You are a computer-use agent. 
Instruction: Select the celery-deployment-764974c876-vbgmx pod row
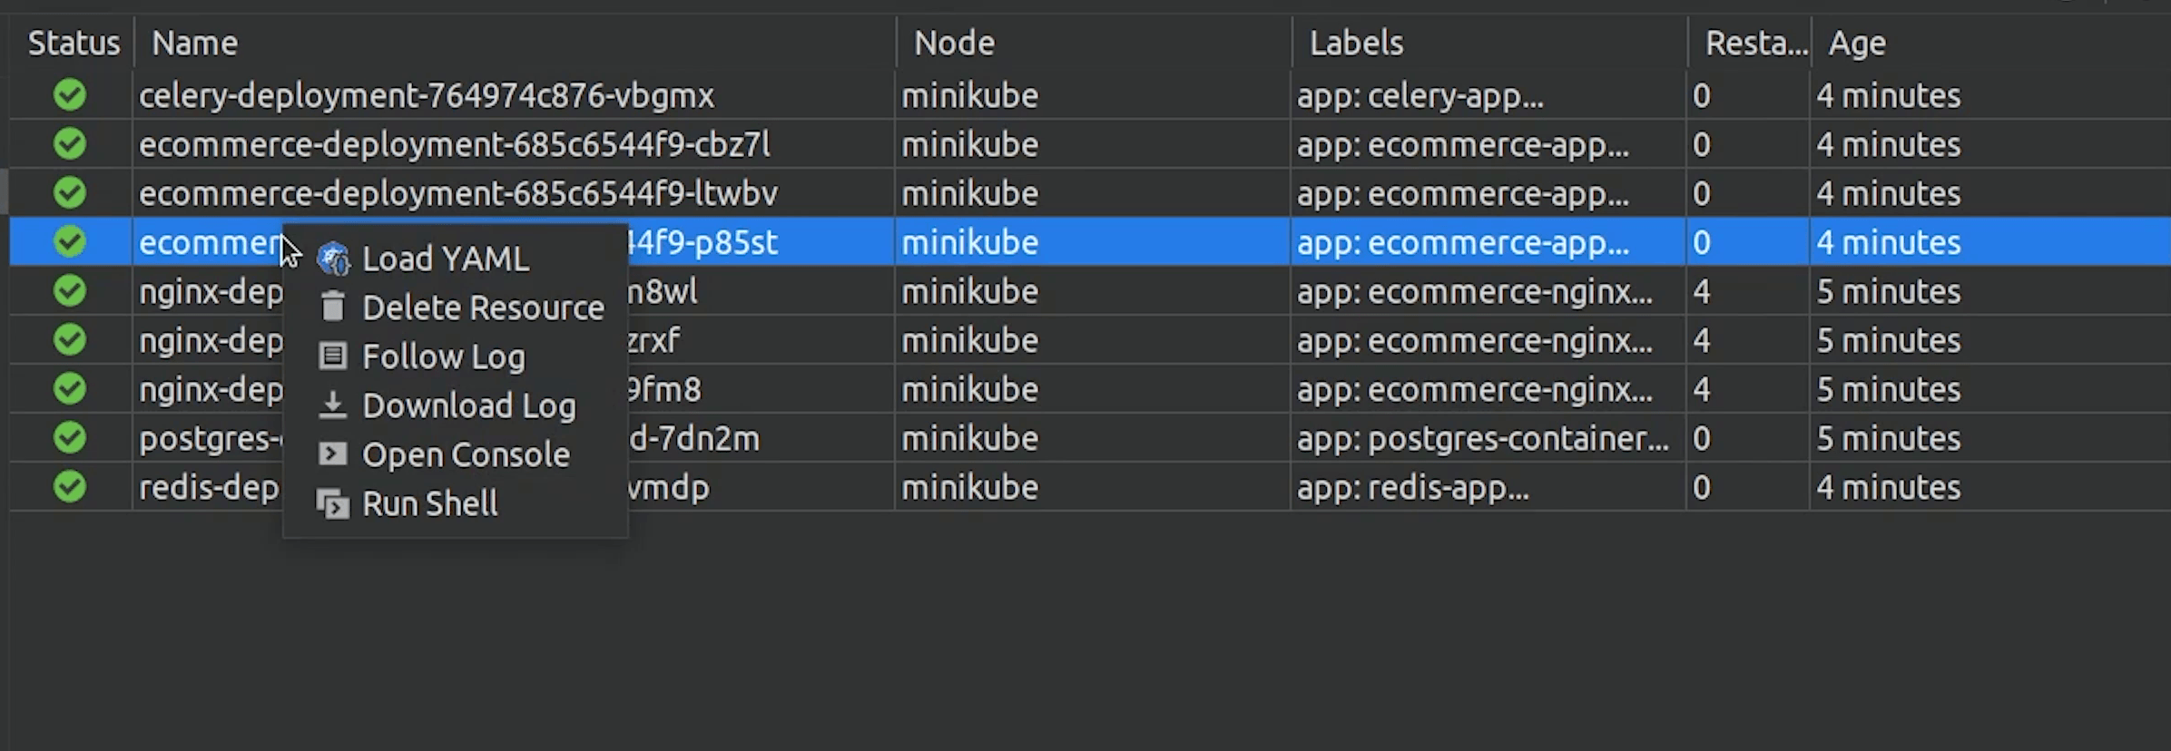click(427, 96)
